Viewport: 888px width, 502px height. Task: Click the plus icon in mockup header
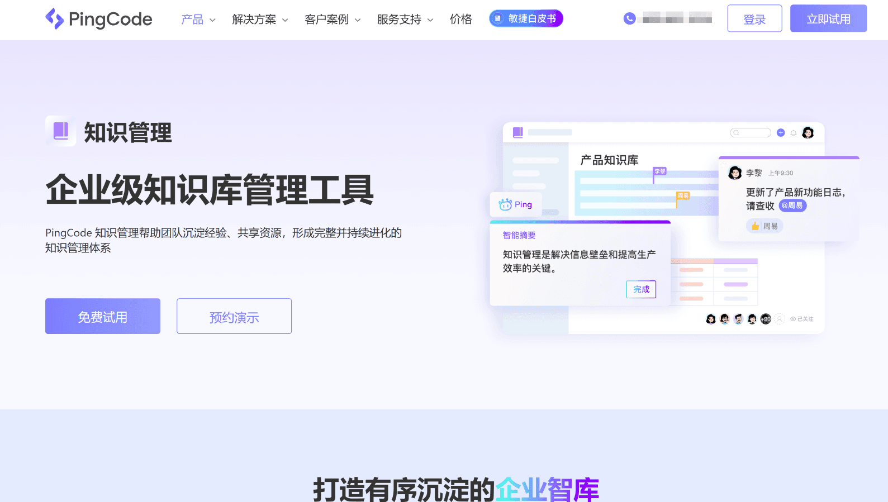781,132
